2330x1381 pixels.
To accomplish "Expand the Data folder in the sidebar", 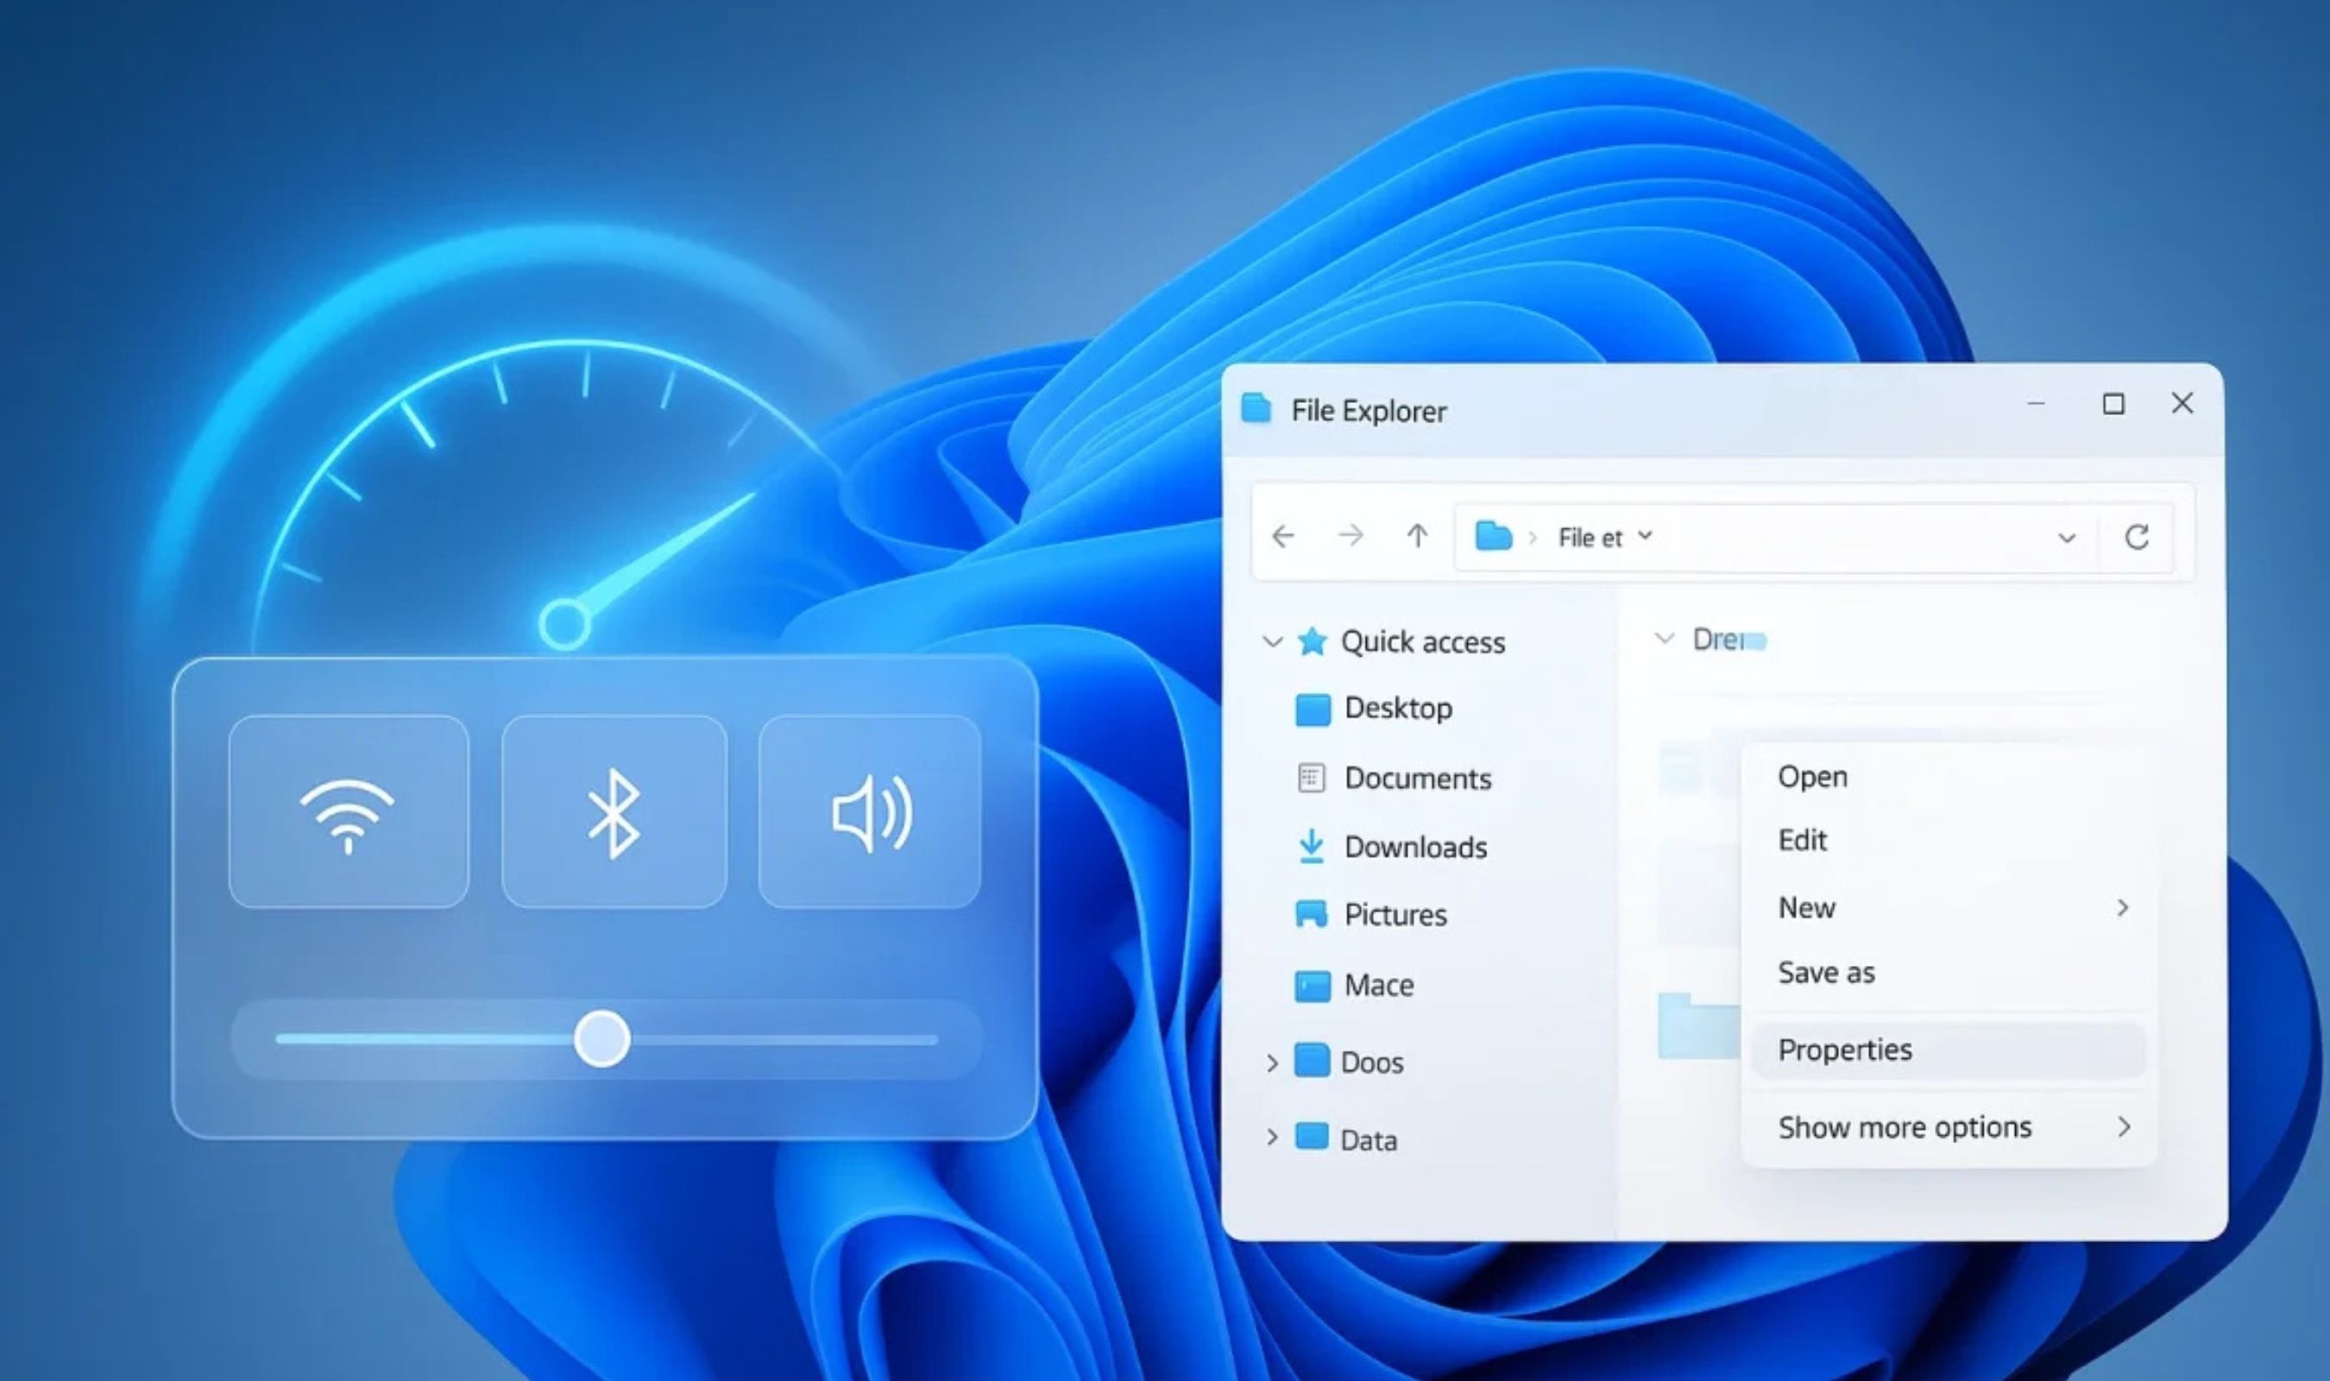I will point(1274,1138).
